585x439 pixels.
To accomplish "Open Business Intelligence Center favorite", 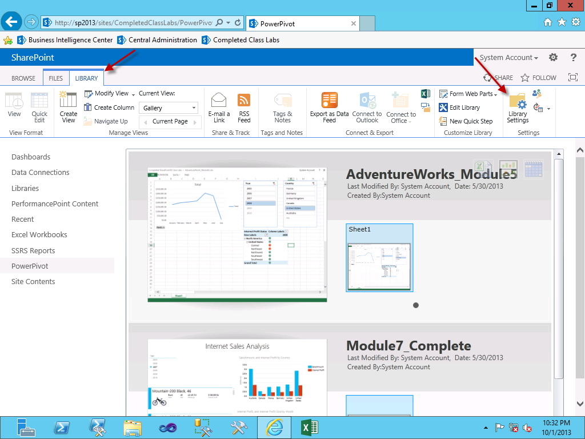I will click(x=65, y=40).
